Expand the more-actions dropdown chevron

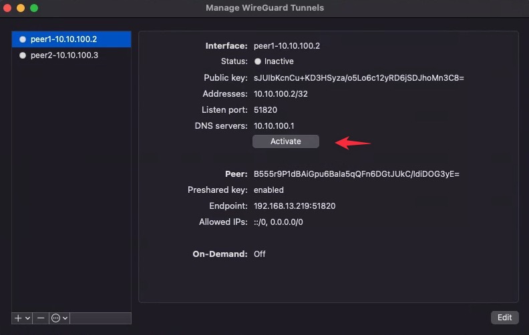click(x=65, y=318)
